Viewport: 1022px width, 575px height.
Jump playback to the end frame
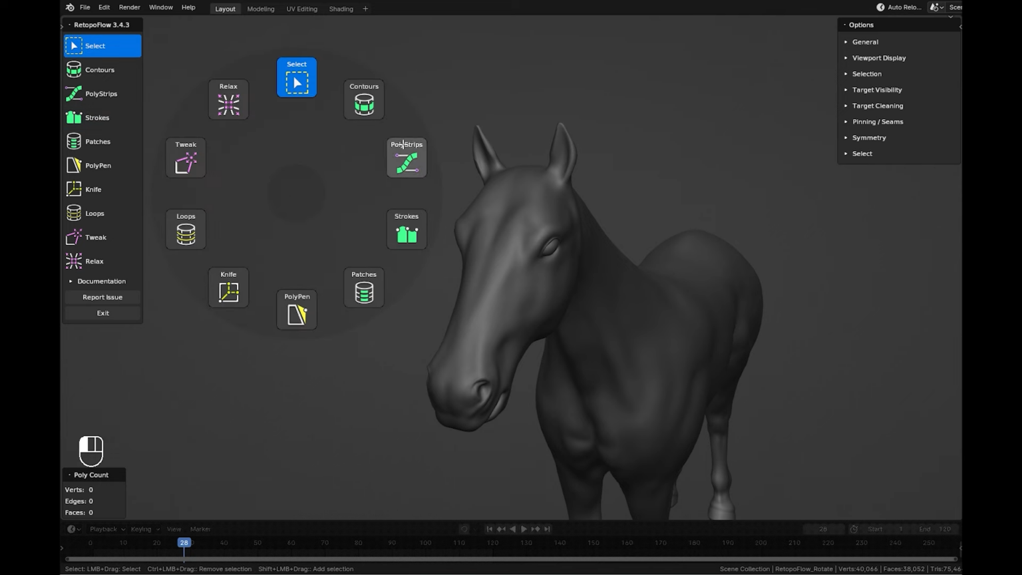547,528
